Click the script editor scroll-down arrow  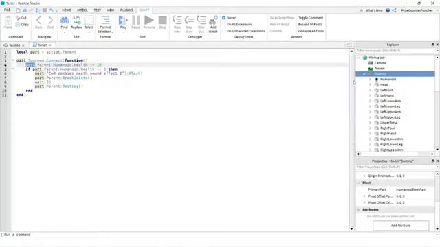(x=351, y=228)
